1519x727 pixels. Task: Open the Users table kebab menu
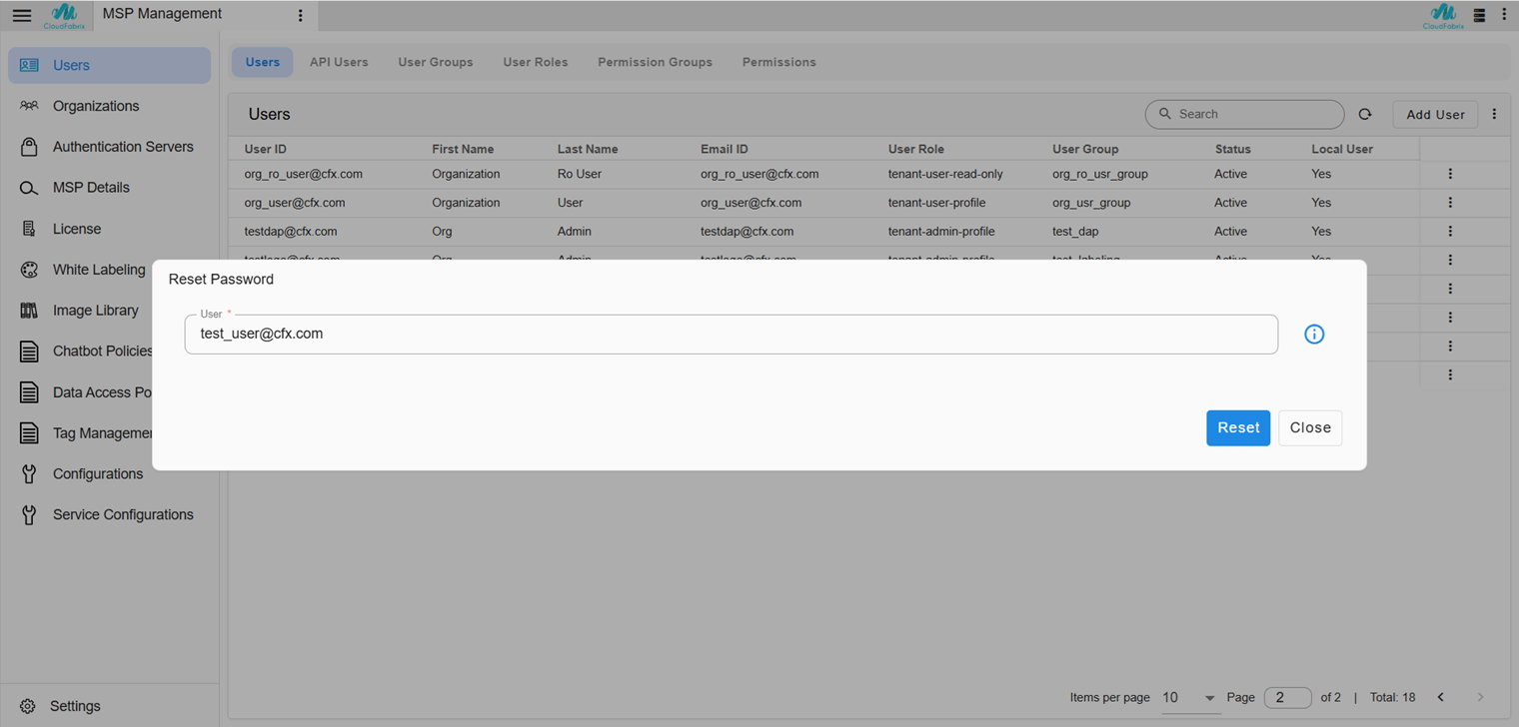click(x=1494, y=115)
